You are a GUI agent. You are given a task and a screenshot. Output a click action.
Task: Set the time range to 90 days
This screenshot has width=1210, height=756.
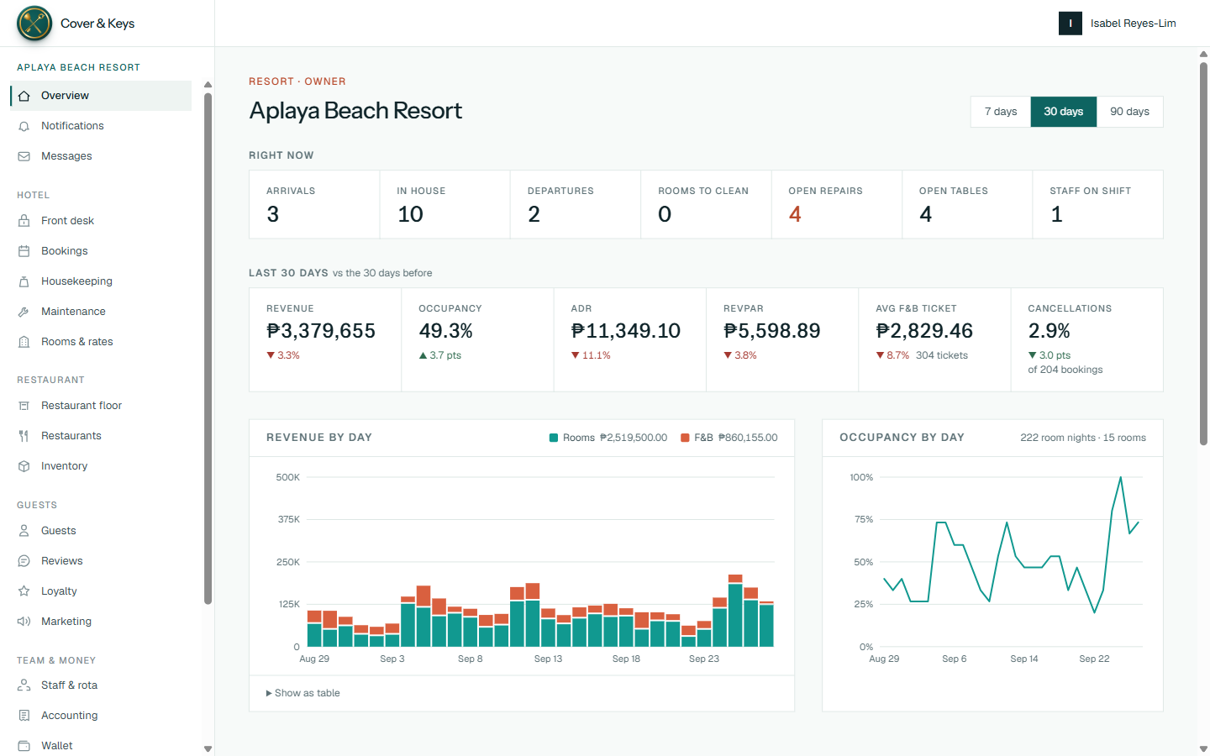pyautogui.click(x=1130, y=112)
